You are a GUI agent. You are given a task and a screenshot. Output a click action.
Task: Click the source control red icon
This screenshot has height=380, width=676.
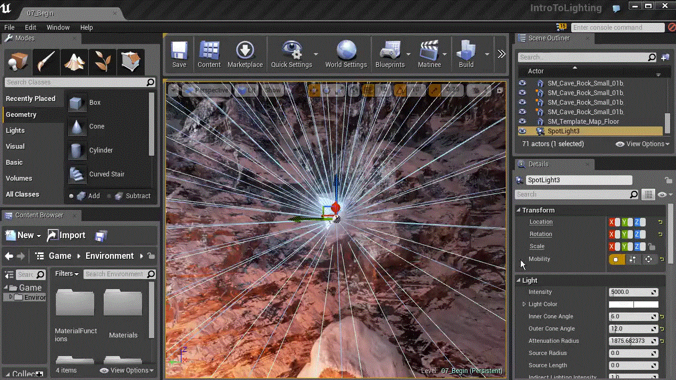672,27
